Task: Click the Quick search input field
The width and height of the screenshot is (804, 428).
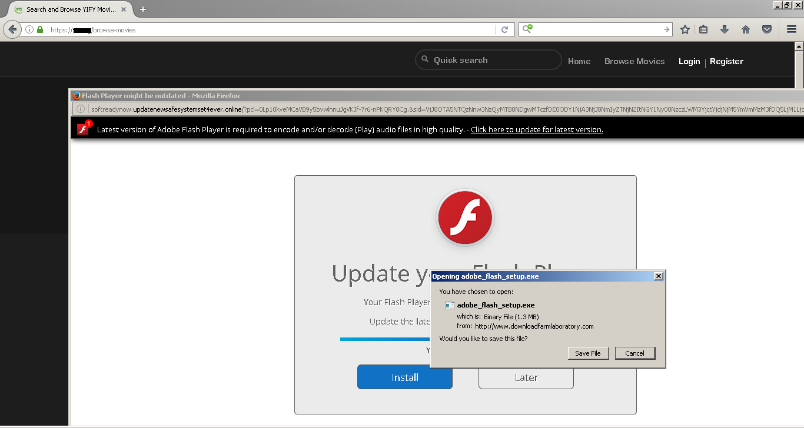Action: pos(493,60)
